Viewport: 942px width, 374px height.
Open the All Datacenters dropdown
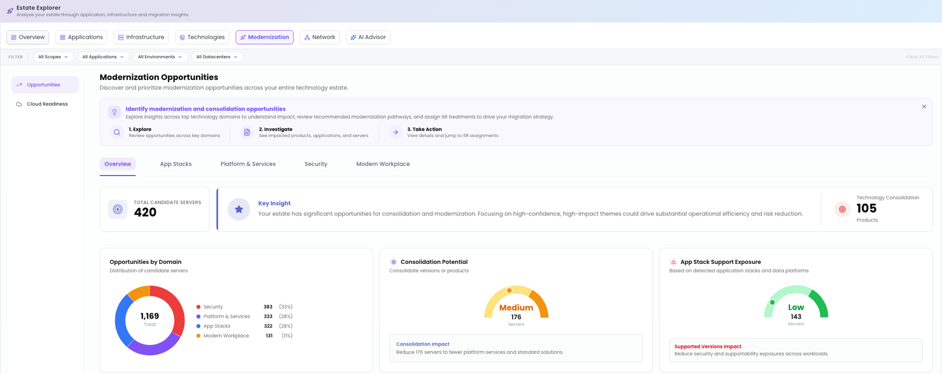pyautogui.click(x=217, y=57)
